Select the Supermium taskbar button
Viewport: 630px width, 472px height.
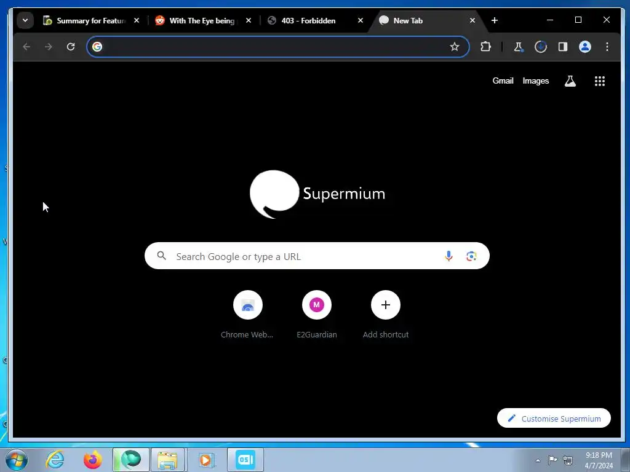[x=131, y=460]
